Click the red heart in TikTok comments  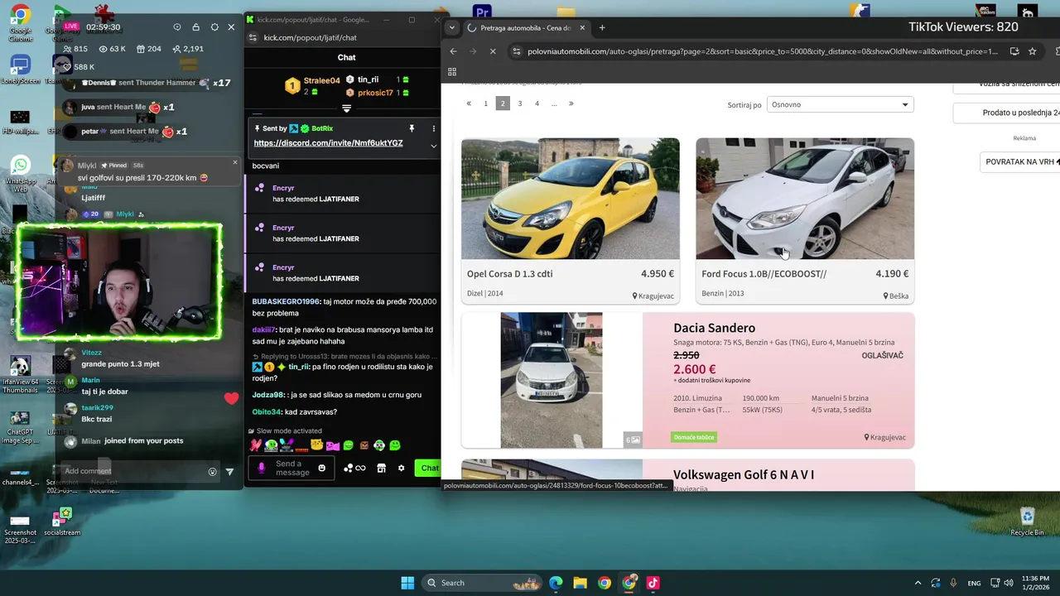(231, 398)
